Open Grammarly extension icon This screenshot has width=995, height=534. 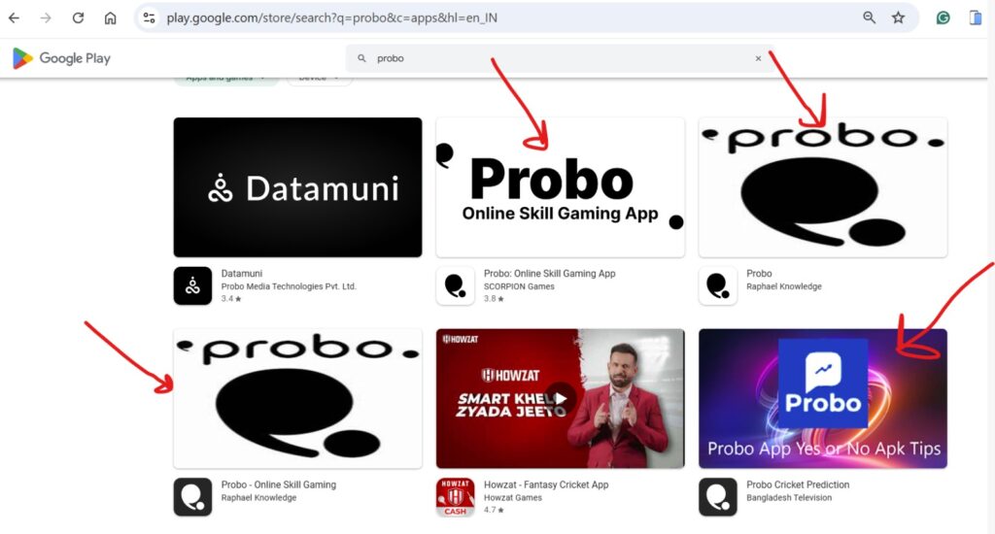[x=943, y=17]
